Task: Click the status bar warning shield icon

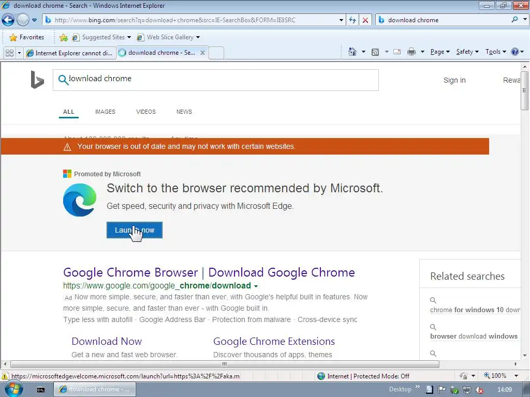Action: pos(5,376)
